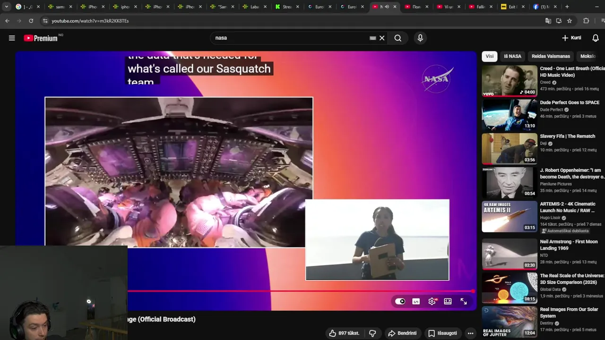Toggle the autoplay switch in player
The height and width of the screenshot is (340, 605).
tap(400, 301)
